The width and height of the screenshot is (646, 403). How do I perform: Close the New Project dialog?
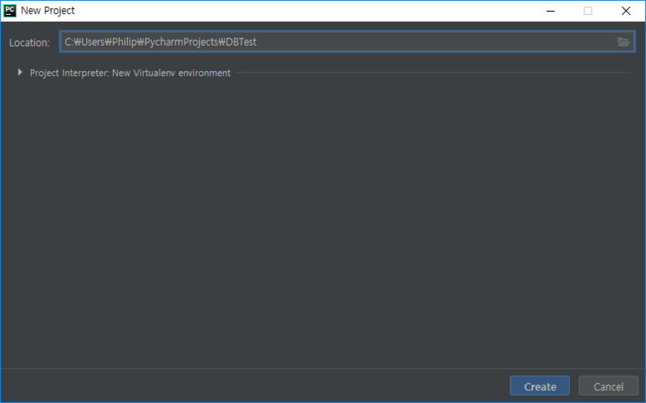(626, 11)
